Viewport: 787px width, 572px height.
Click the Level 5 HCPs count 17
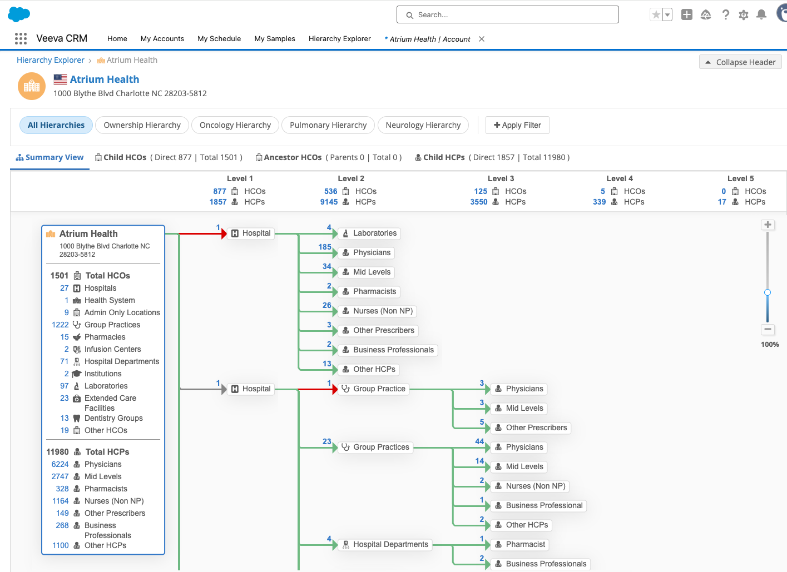(722, 202)
